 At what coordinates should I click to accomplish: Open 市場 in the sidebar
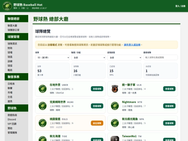(x=10, y=93)
